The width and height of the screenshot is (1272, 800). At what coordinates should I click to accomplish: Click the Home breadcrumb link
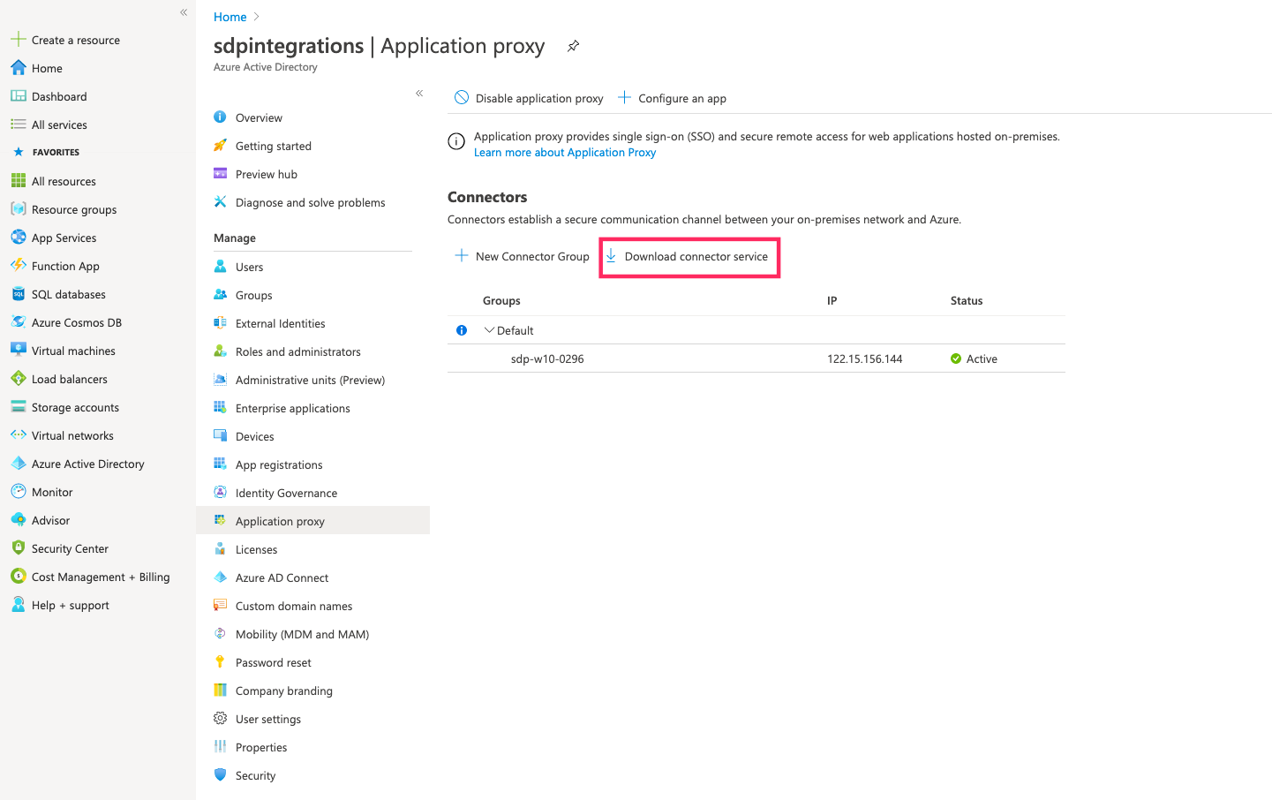230,17
